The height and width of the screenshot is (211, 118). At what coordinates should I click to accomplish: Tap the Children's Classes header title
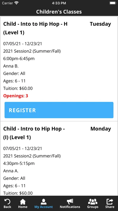pyautogui.click(x=59, y=12)
